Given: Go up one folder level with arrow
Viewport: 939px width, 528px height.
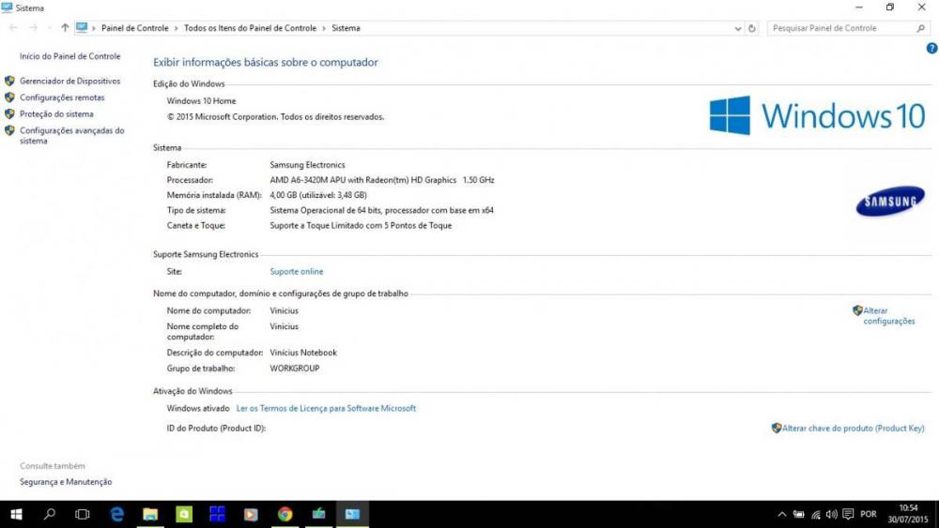Looking at the screenshot, I should click(x=65, y=28).
